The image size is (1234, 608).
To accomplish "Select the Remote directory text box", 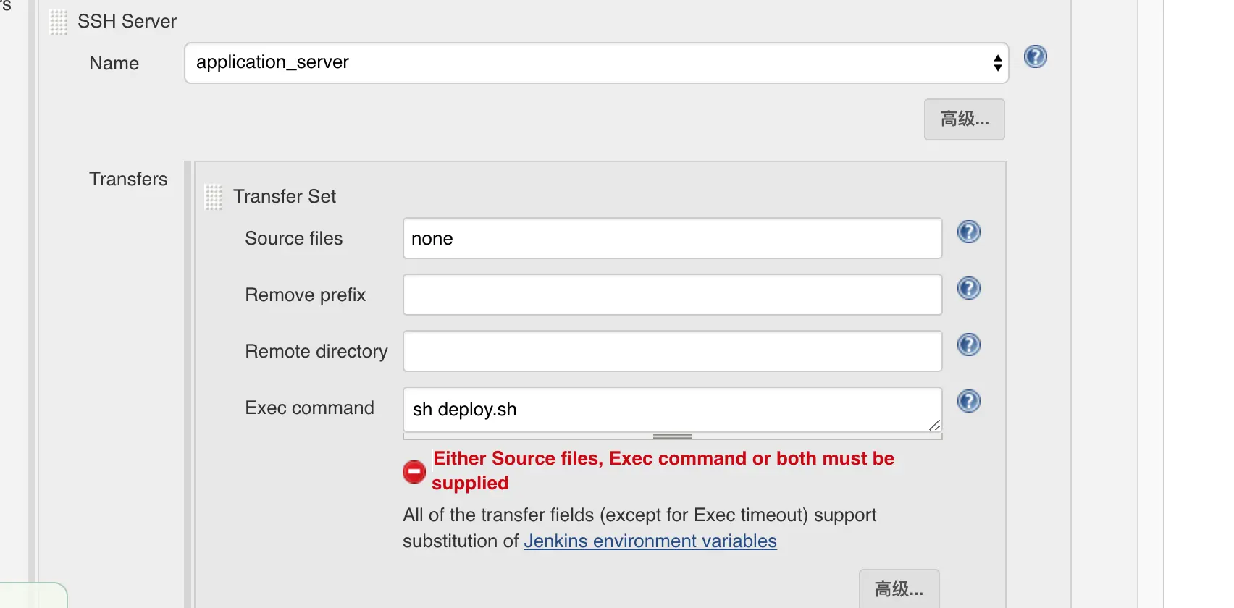I will pyautogui.click(x=672, y=351).
